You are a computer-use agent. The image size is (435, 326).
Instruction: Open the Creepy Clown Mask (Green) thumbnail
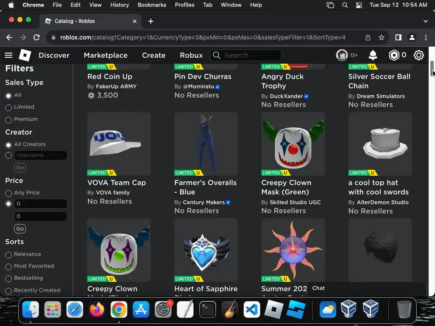[293, 144]
